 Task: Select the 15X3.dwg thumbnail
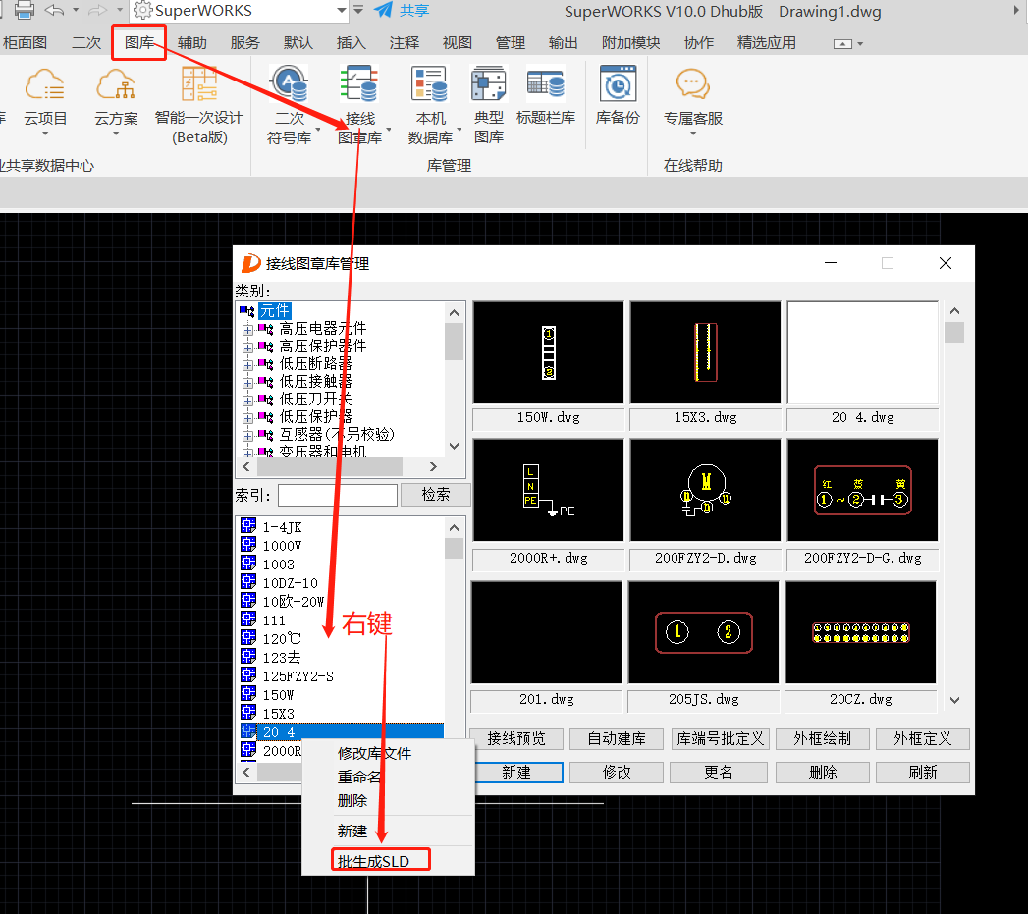[x=705, y=352]
